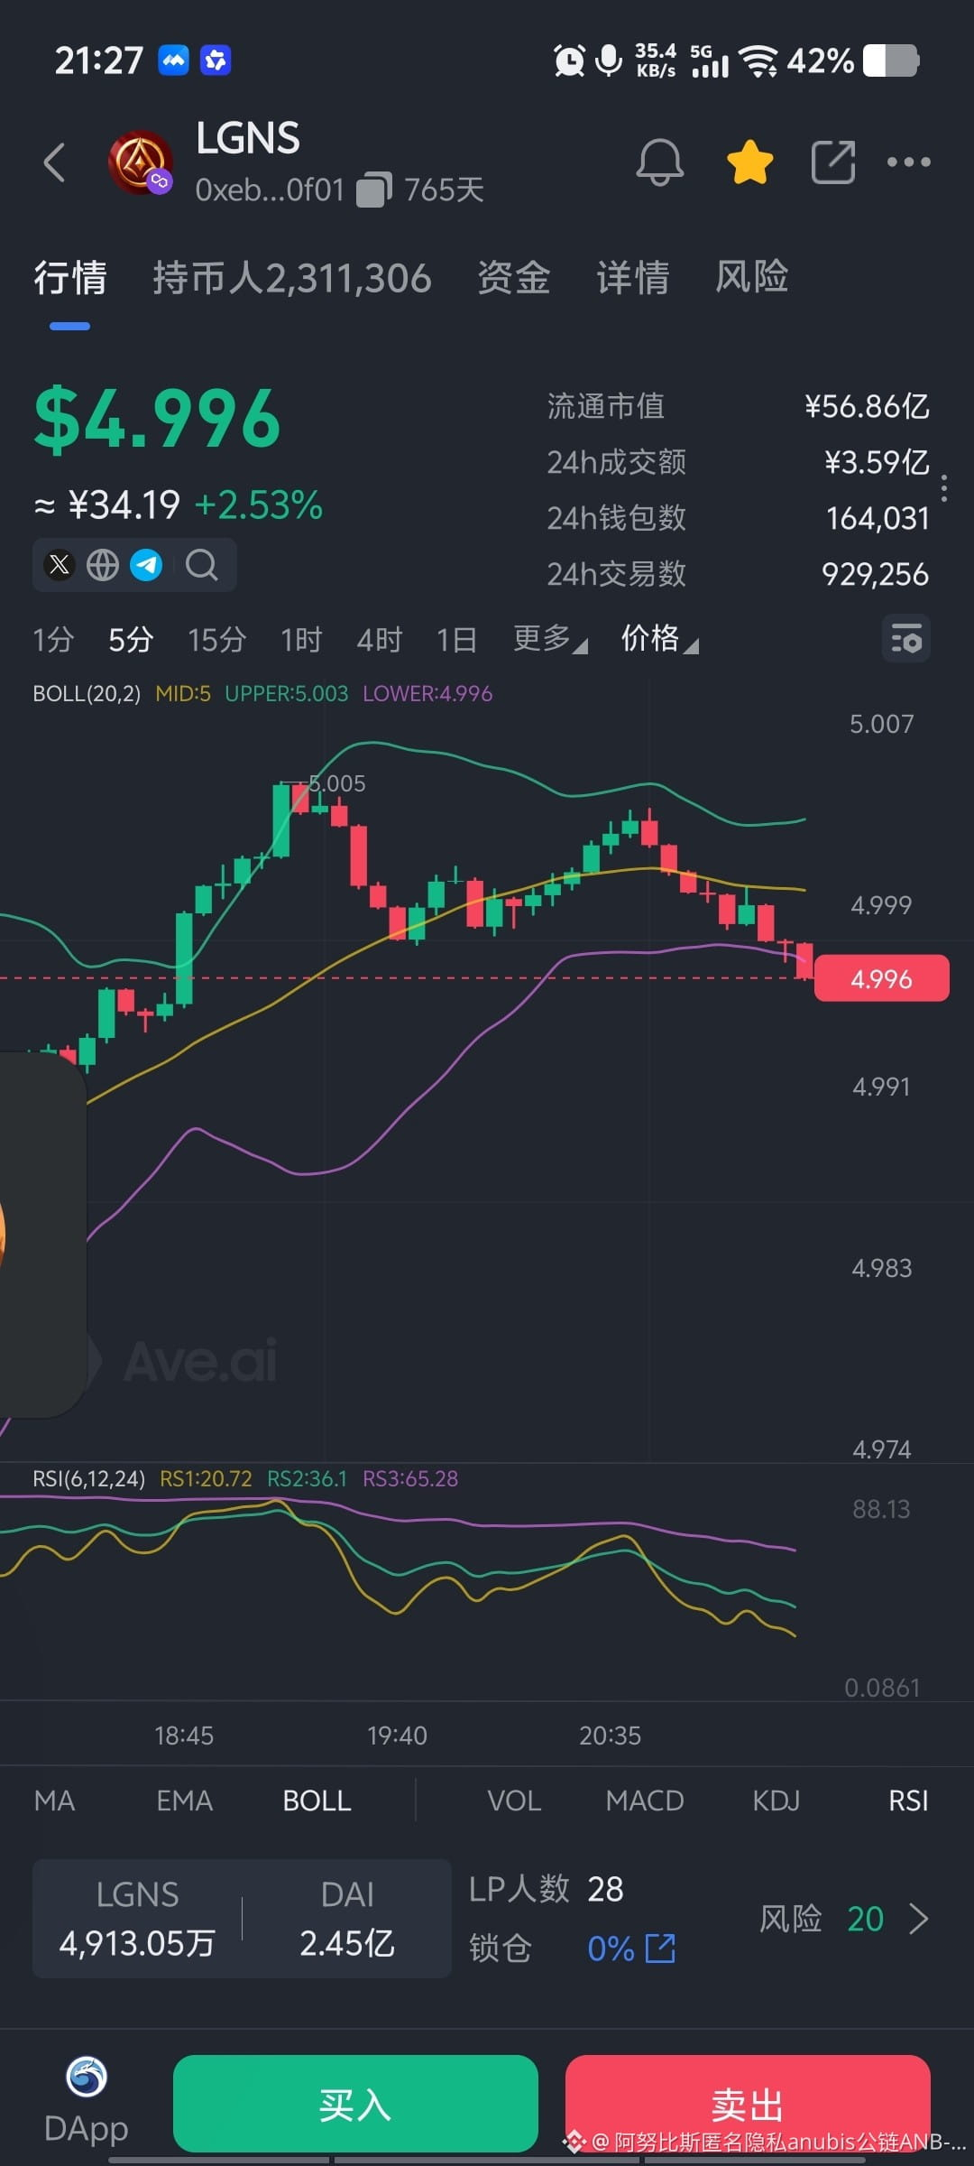Select the 15分 timeframe
974x2166 pixels.
217,639
